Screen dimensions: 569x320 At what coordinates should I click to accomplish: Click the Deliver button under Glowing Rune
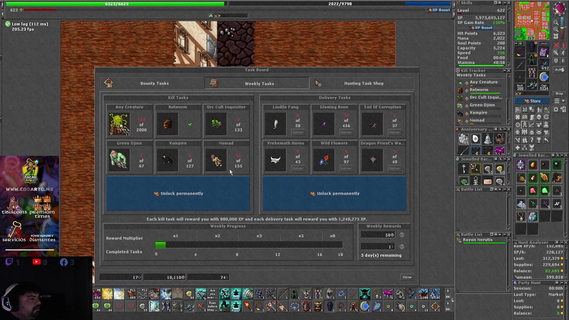pyautogui.click(x=346, y=132)
